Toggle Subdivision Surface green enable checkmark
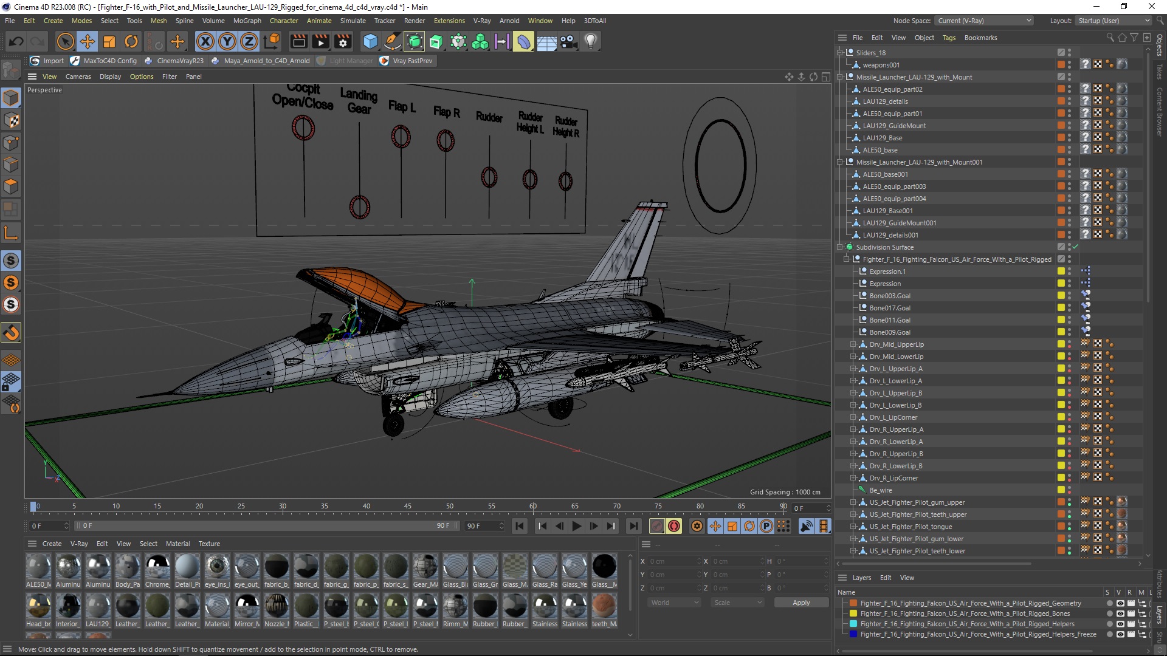This screenshot has height=656, width=1167. point(1075,247)
